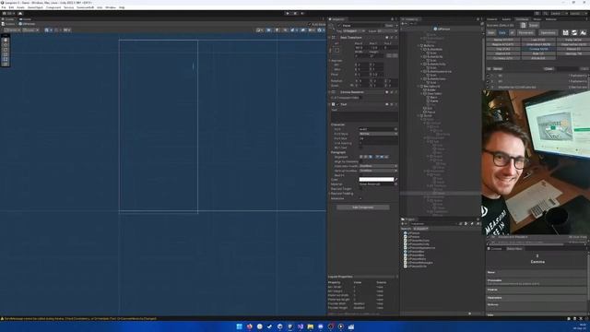
Task: Toggle the GameObject active checkbox in Inspector
Action: pos(339,26)
